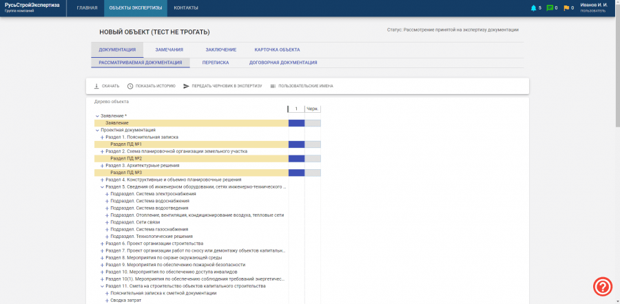Click the list icon for Пользовательские имена
This screenshot has width=620, height=304.
pos(273,86)
